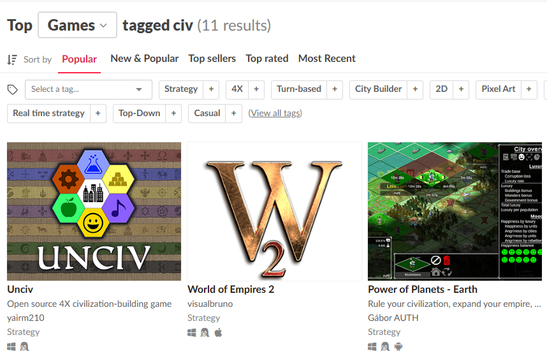Open the View all tags link
Image resolution: width=547 pixels, height=356 pixels.
coord(275,114)
